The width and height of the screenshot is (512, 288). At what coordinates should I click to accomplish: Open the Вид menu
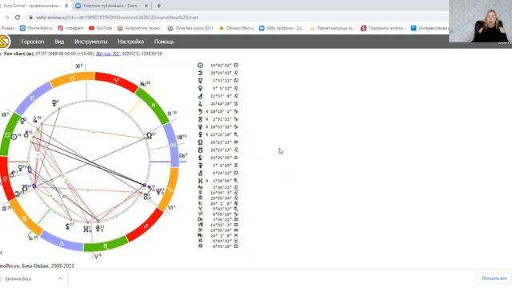(x=59, y=42)
